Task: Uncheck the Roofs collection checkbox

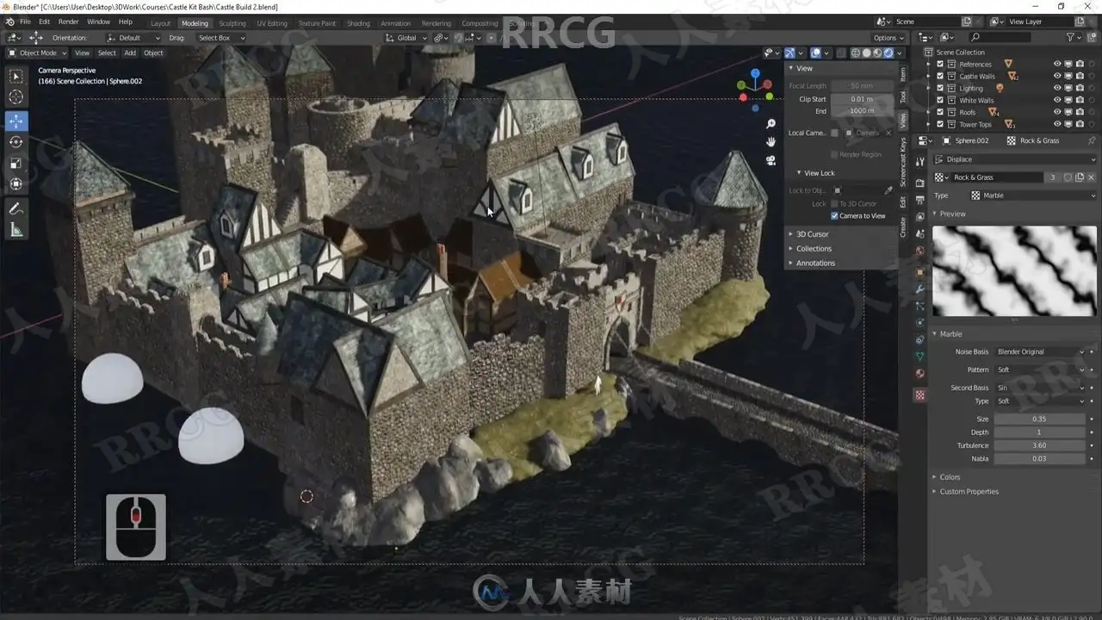Action: pos(940,112)
